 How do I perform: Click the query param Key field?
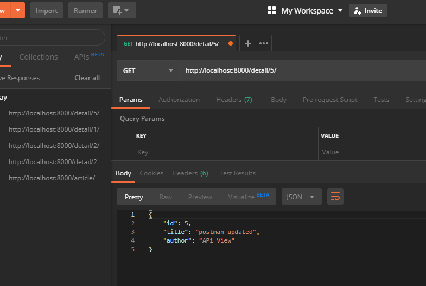click(x=226, y=152)
